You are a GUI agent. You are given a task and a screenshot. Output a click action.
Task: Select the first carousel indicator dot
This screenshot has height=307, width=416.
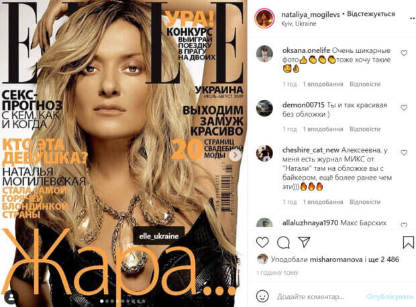click(x=102, y=301)
